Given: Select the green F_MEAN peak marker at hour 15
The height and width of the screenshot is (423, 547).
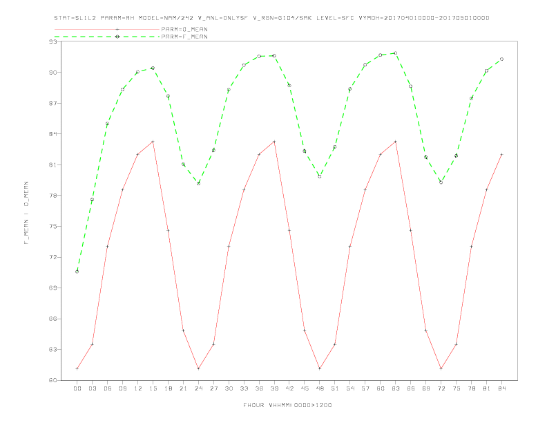Looking at the screenshot, I should (x=153, y=68).
